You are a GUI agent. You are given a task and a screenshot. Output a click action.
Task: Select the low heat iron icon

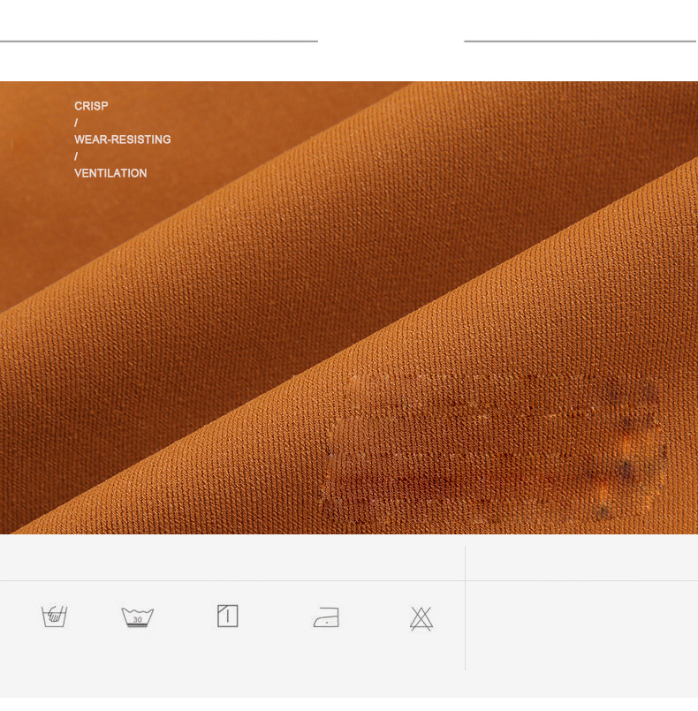[x=326, y=617]
